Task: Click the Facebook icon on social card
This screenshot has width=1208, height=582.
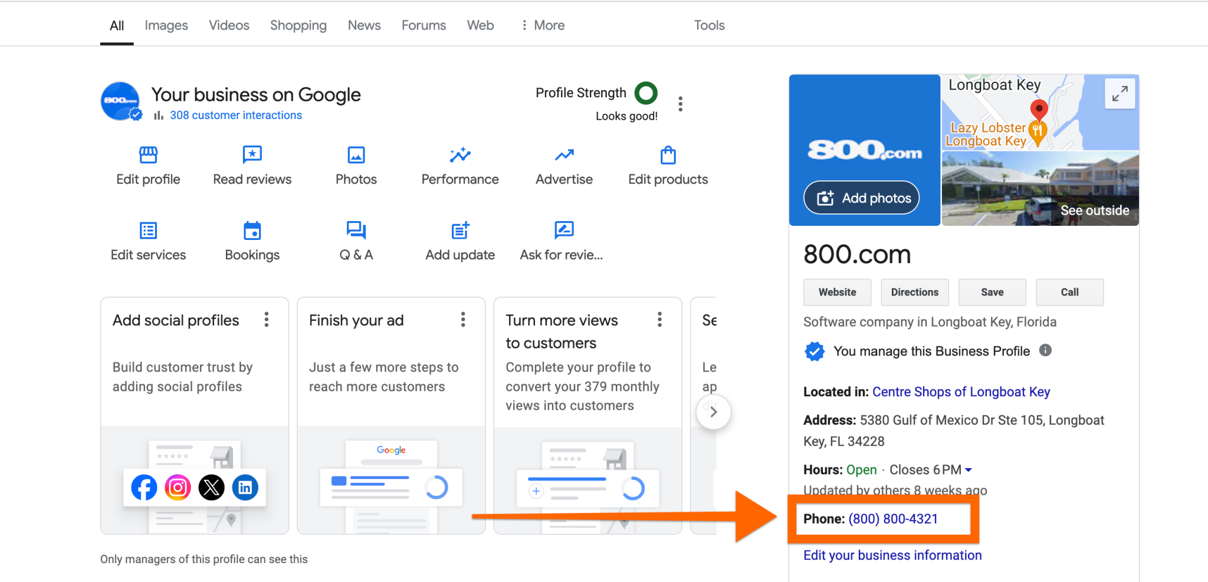Action: click(x=144, y=488)
